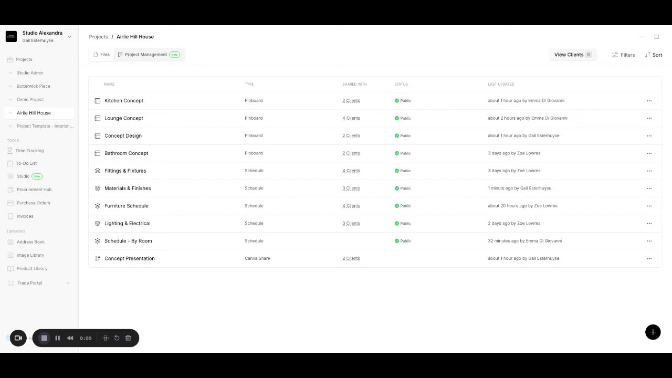Toggle the side panel layout icon
The image size is (672, 378).
coord(656,37)
